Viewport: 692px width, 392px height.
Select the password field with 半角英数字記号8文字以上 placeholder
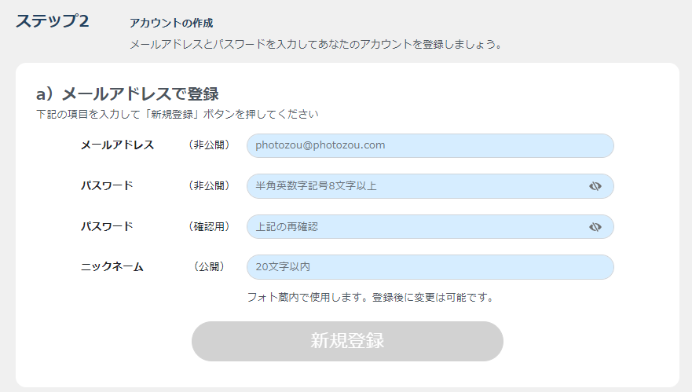430,186
